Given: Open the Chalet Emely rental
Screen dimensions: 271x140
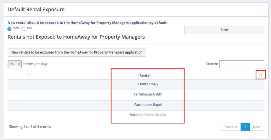Looking at the screenshot, I should pos(148,84).
